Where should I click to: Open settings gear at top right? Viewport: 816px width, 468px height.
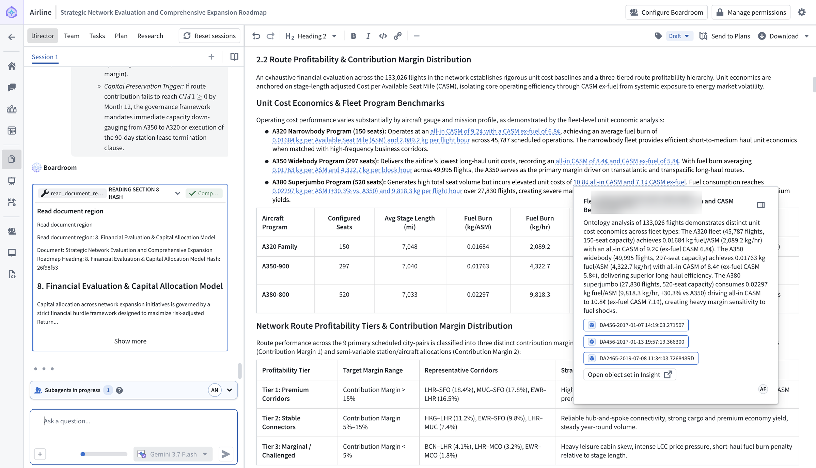click(x=802, y=12)
